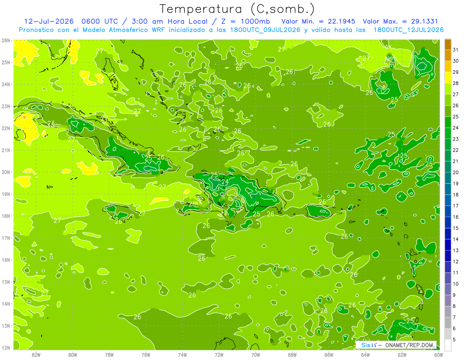The image size is (466, 360).
Task: Click the dark orange band atop the color scale
Action: click(448, 44)
